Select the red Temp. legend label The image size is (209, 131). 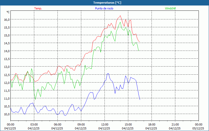coord(38,8)
